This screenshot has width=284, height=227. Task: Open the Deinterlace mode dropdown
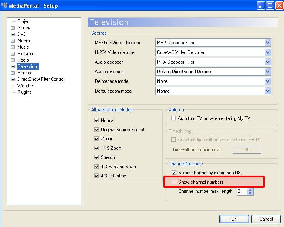(267, 81)
